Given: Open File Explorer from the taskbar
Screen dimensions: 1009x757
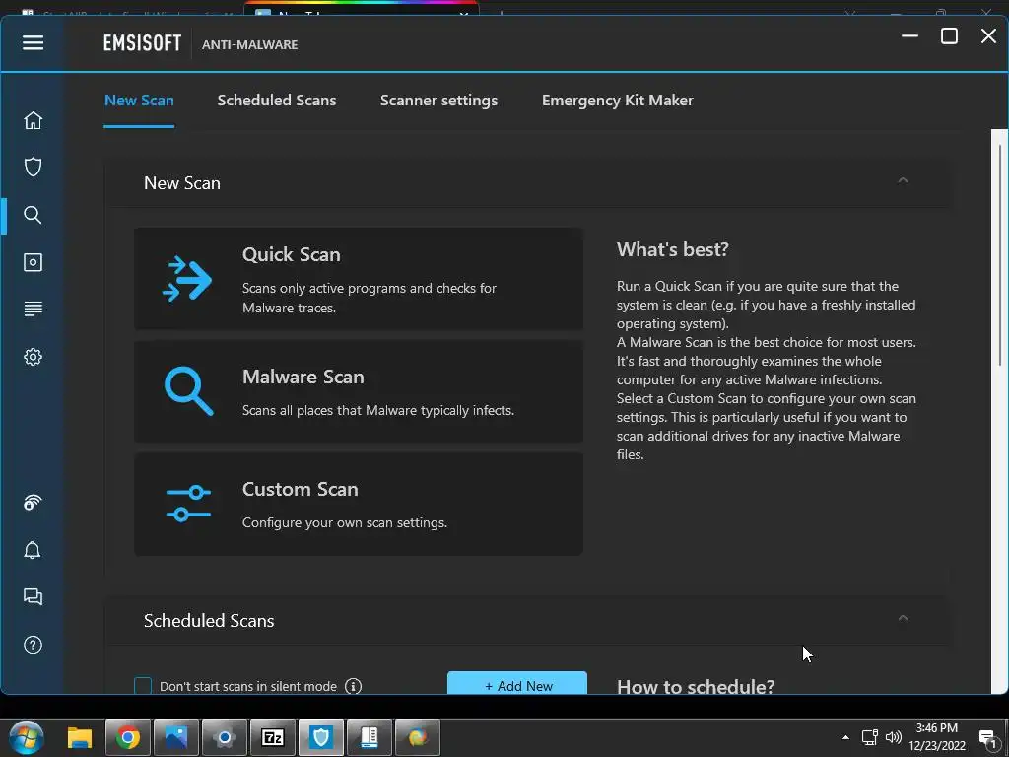Looking at the screenshot, I should (x=80, y=737).
